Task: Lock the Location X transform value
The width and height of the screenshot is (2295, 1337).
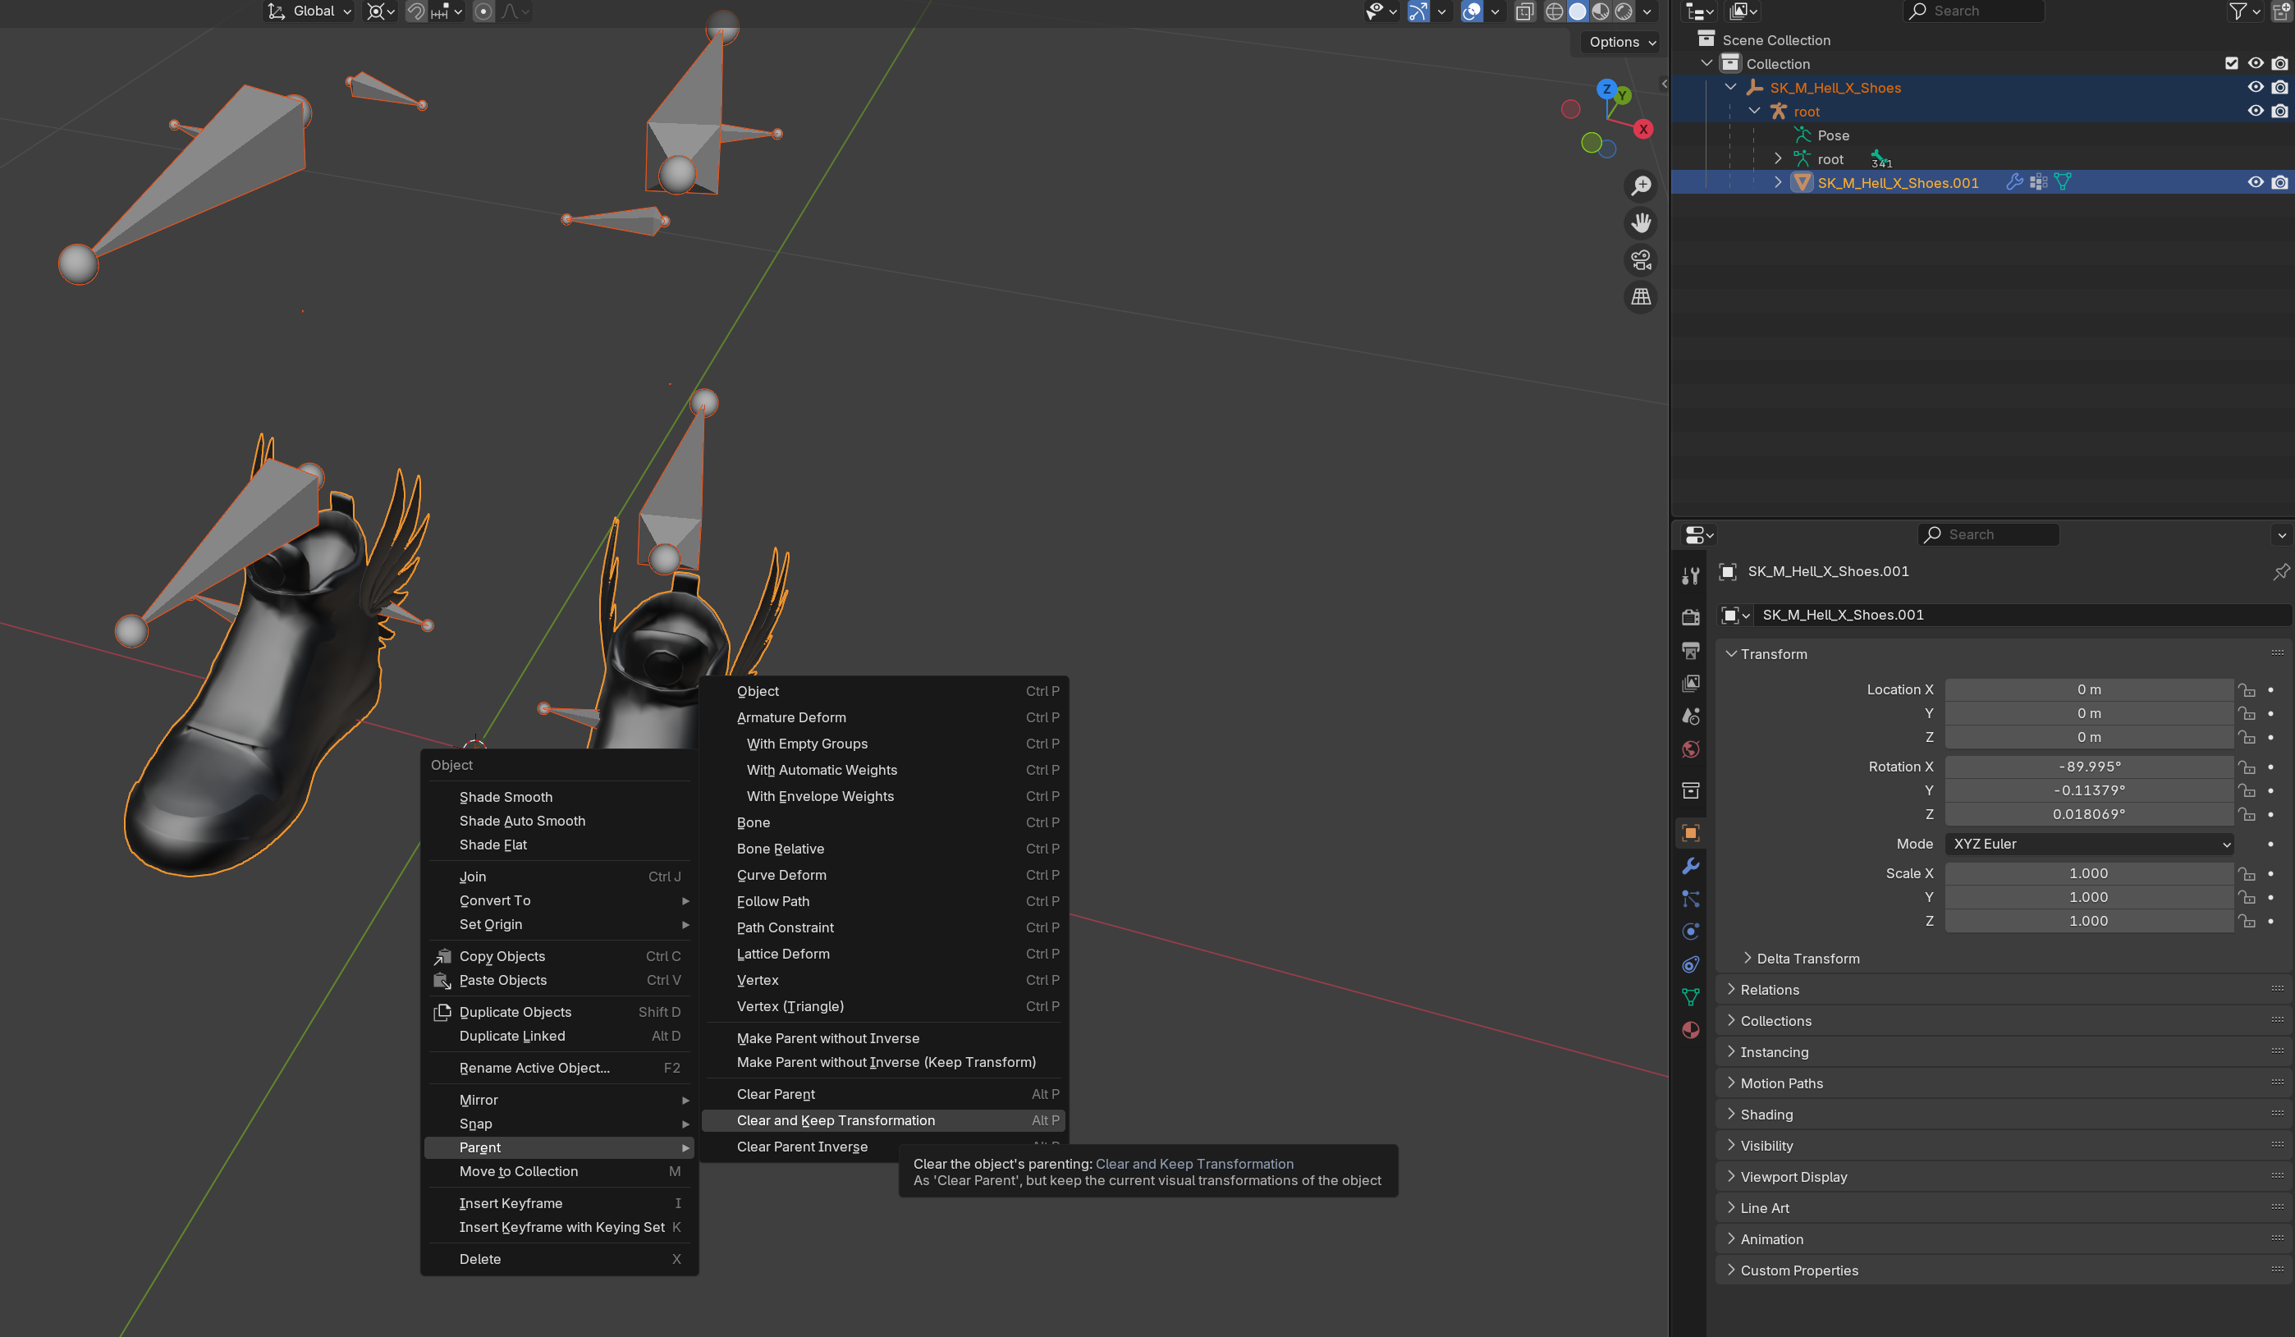Action: click(x=2247, y=690)
